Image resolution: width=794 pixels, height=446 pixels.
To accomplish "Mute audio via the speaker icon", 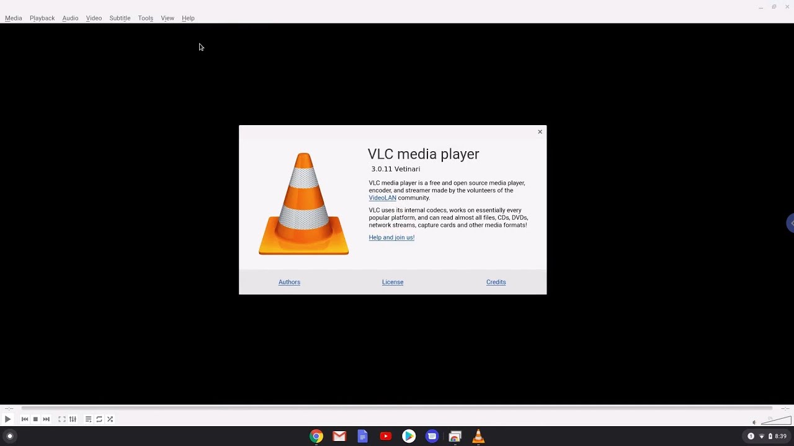I will point(754,422).
